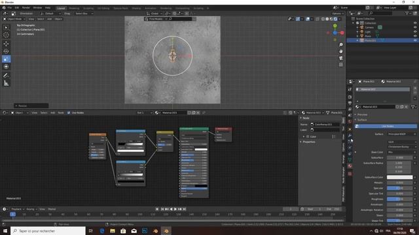This screenshot has height=235, width=419.
Task: Select the Transform tool in viewport toolbar
Action: 6,67
